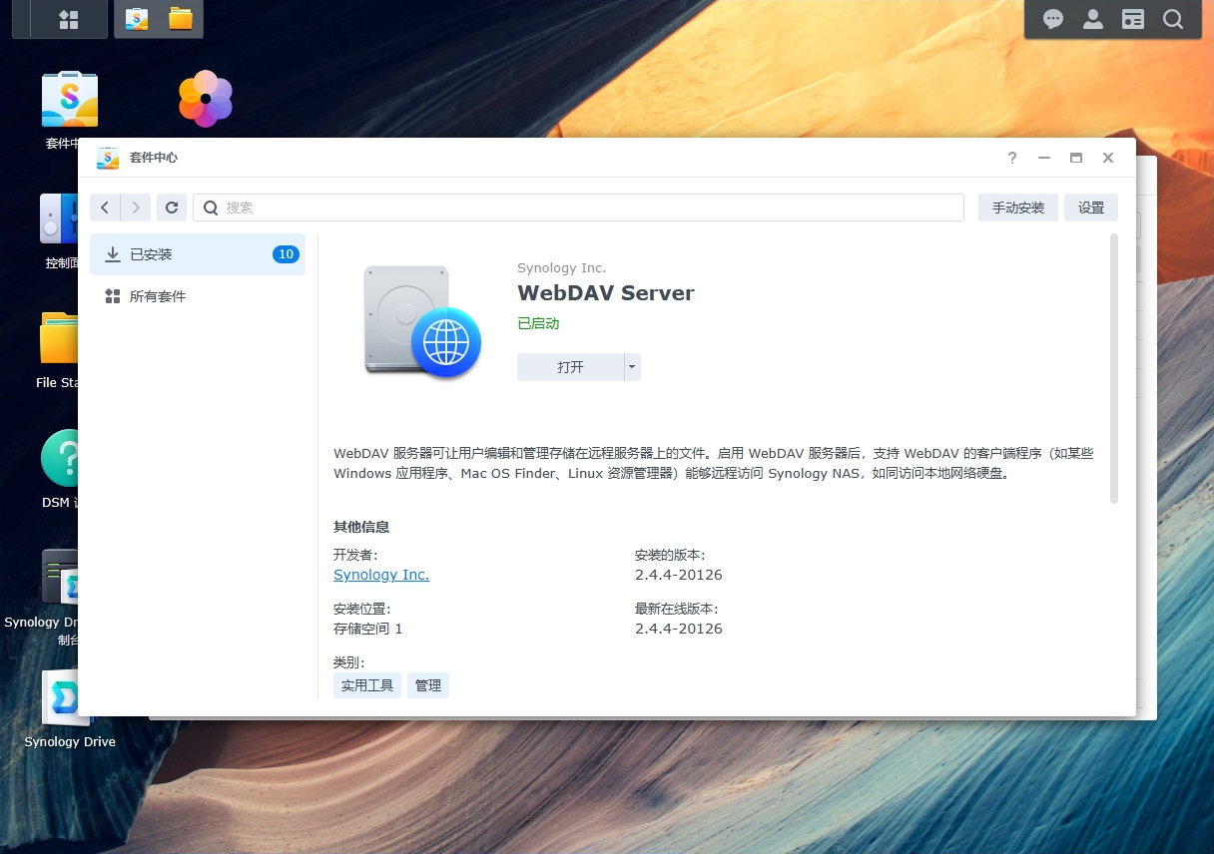The height and width of the screenshot is (854, 1214).
Task: Open Synology Photos desktop icon
Action: [x=205, y=99]
